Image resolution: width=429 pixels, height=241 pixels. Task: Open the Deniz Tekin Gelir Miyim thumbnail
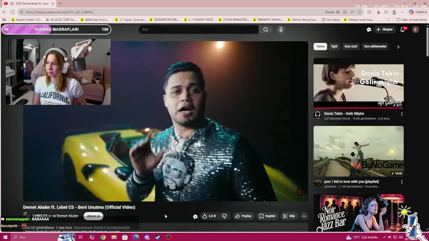[359, 83]
